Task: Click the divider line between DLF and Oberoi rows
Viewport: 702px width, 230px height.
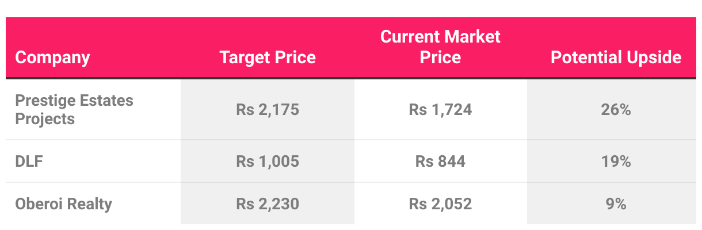Action: tap(92, 182)
